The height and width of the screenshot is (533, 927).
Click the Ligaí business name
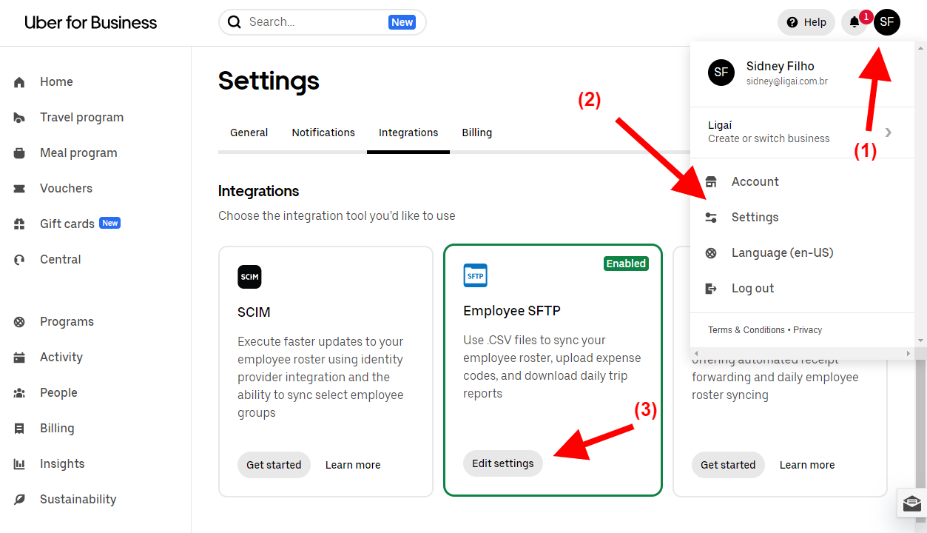pos(720,126)
